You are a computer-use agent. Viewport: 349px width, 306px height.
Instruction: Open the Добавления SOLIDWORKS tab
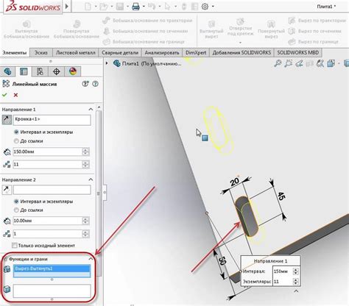tap(242, 53)
